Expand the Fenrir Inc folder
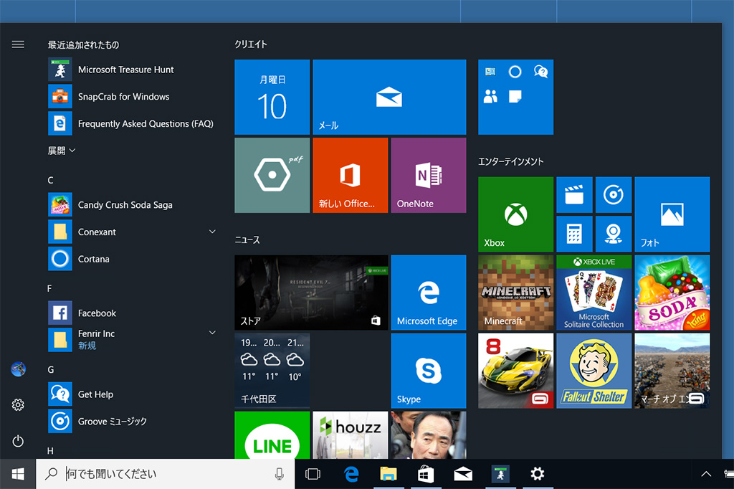The height and width of the screenshot is (489, 734). 212,333
